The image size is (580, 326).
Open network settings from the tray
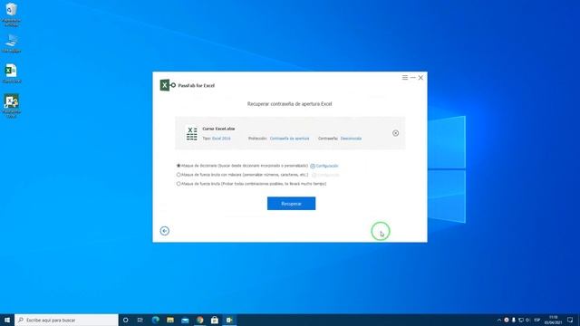pyautogui.click(x=521, y=320)
